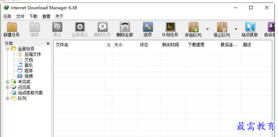Click the 删除任务 toolbar icon
Image resolution: width=278 pixels, height=137 pixels.
point(102,27)
